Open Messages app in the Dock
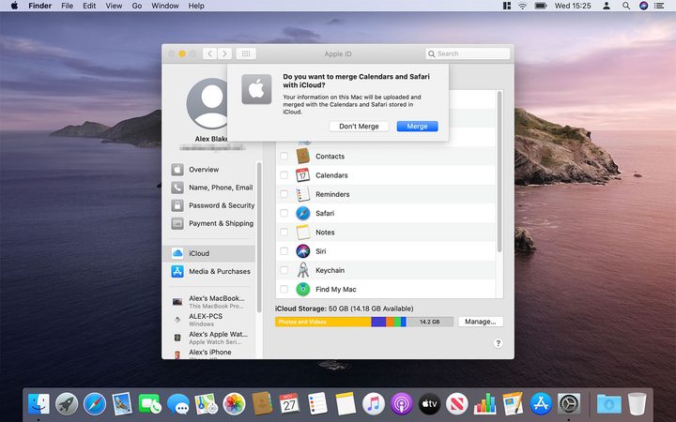676x422 pixels. (178, 404)
